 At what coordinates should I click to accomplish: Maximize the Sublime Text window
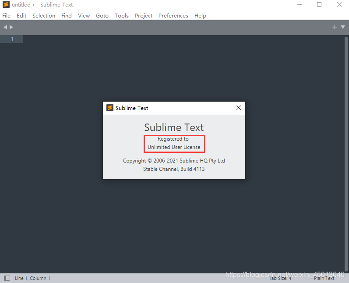319,4
